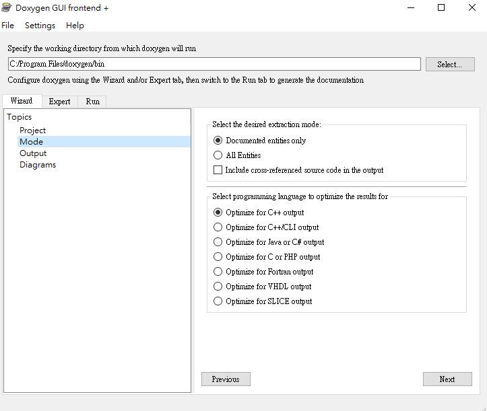Screen dimensions: 487x411
Task: Select the Diagrams topic
Action: 38,165
